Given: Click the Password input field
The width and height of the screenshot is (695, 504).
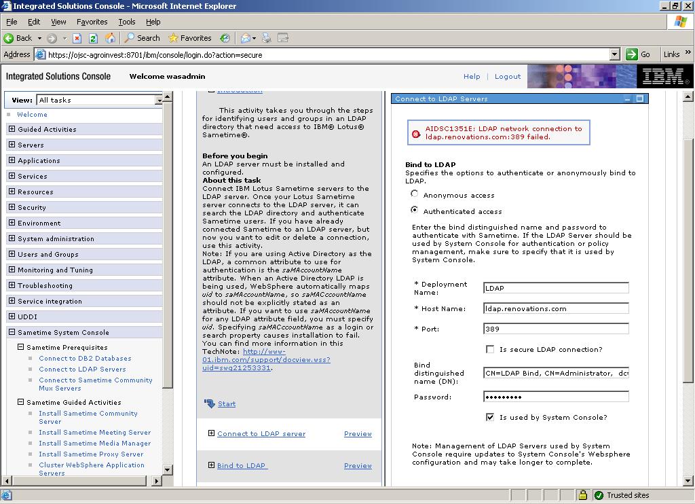Looking at the screenshot, I should [x=556, y=397].
